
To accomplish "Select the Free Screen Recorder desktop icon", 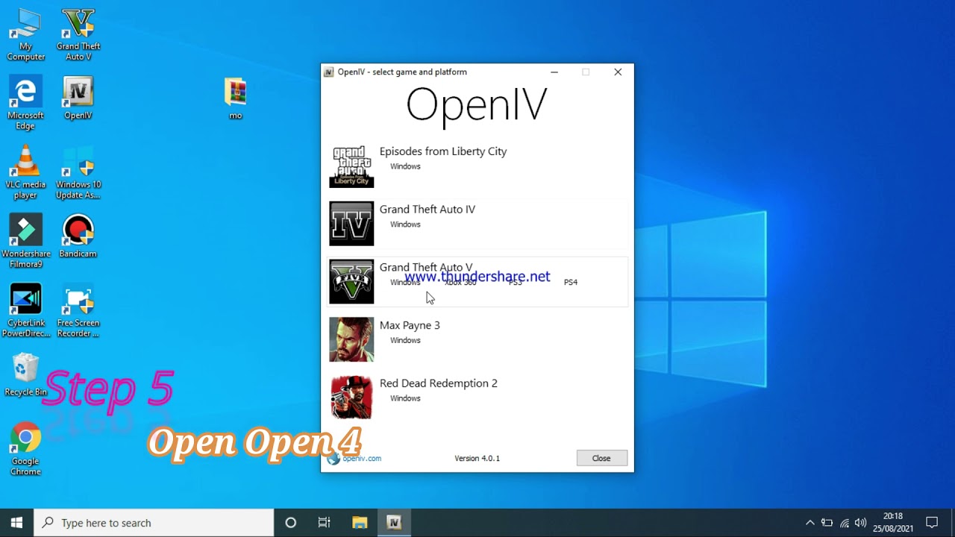I will click(78, 311).
